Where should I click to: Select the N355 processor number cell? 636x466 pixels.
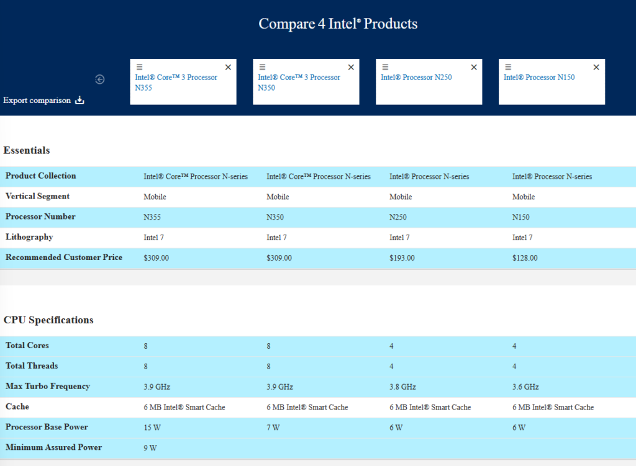click(x=152, y=217)
